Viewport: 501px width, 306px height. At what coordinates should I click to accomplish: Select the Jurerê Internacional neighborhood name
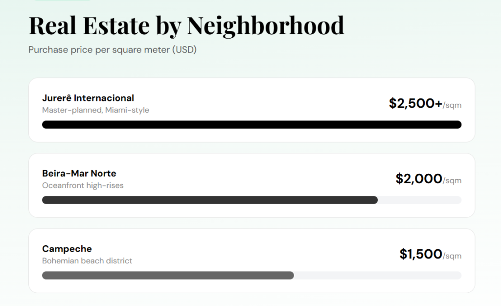[x=88, y=98]
